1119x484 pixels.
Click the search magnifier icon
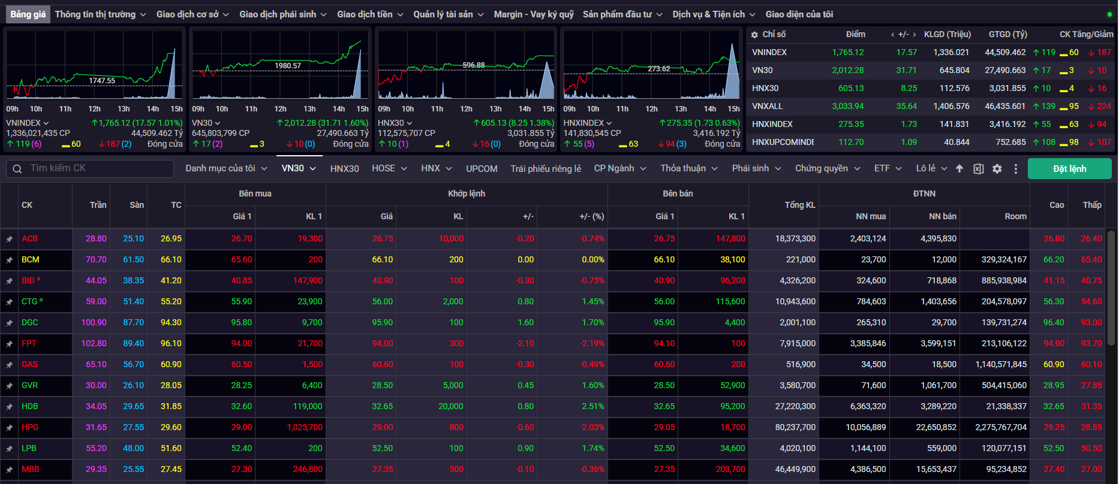coord(17,169)
